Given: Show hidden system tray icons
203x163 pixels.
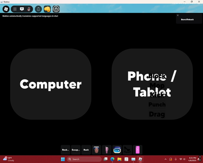Looking at the screenshot, I should coord(166,159).
